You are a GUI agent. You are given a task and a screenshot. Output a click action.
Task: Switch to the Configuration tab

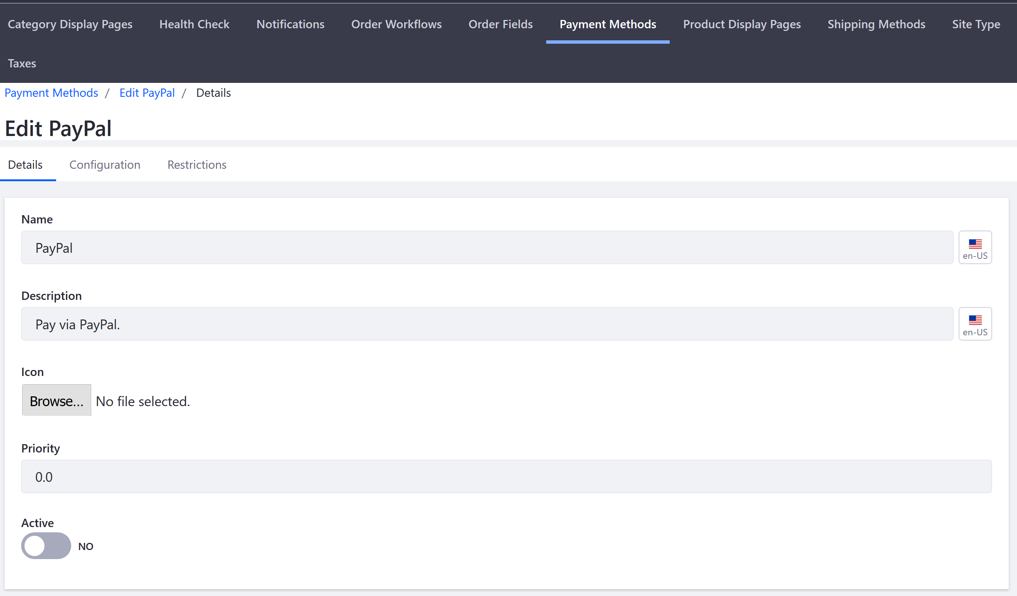(x=105, y=165)
